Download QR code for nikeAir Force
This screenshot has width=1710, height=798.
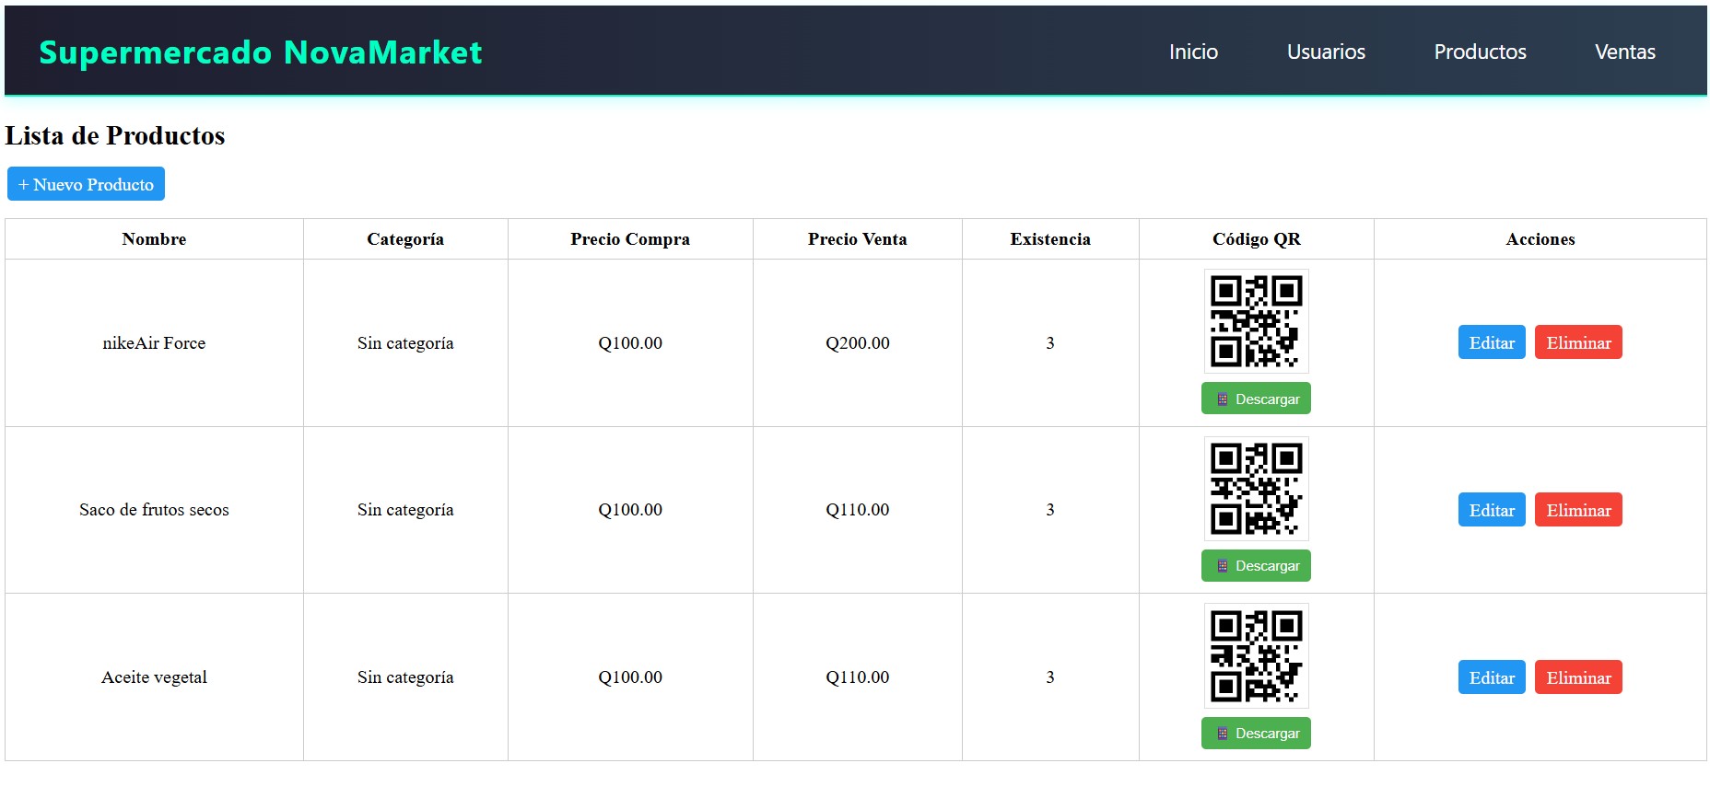coord(1256,399)
